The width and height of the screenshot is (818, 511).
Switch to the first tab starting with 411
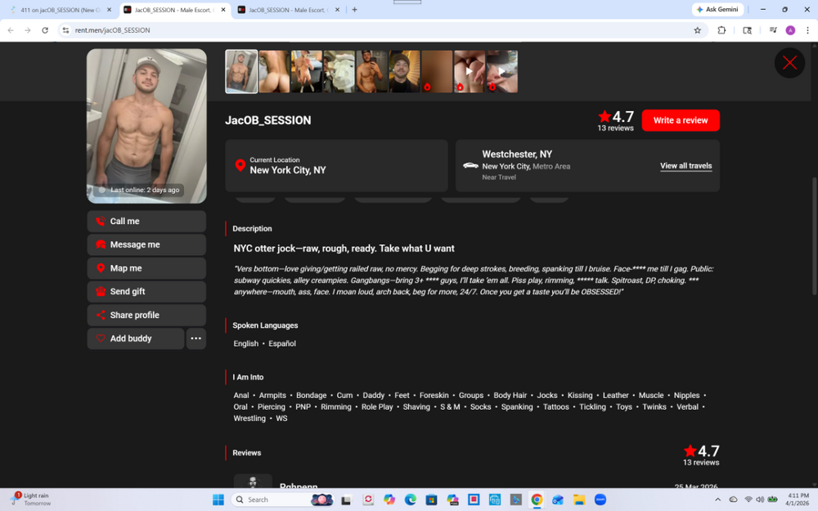pyautogui.click(x=57, y=10)
